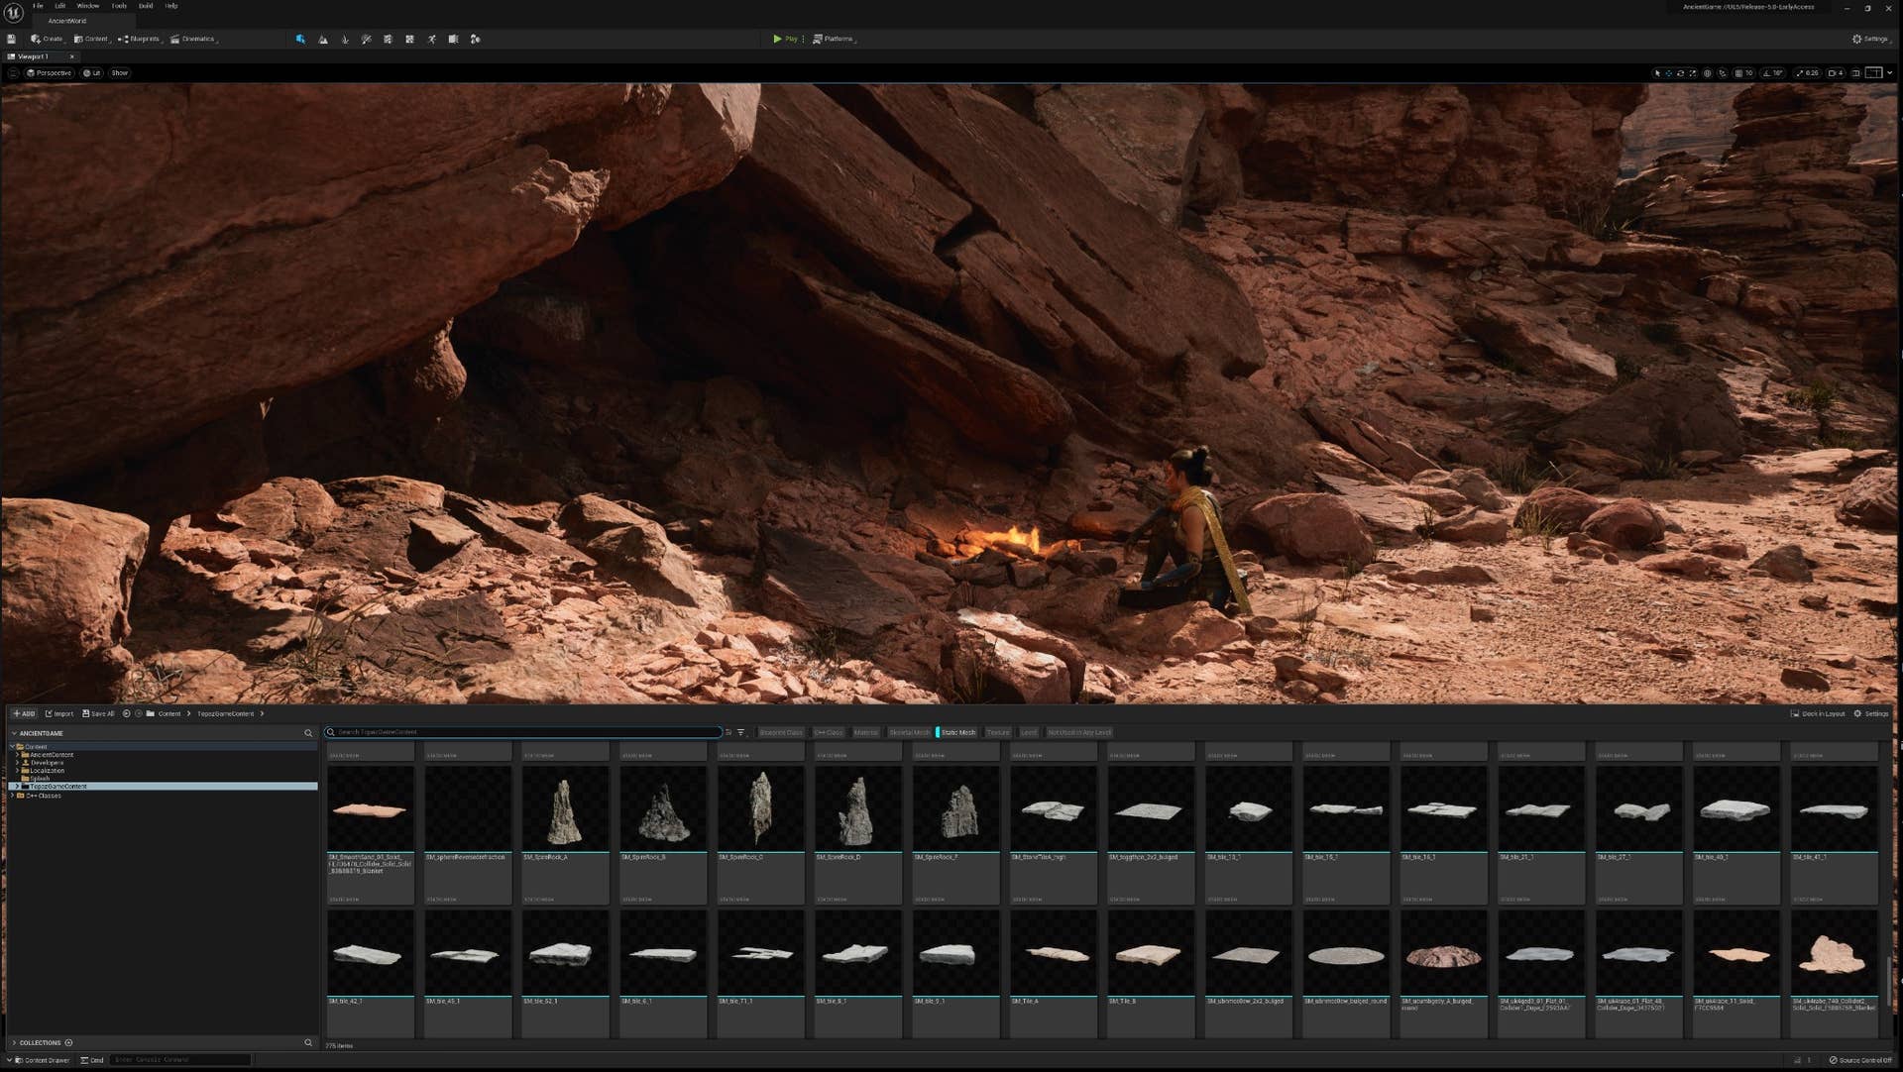
Task: Switch to Landscape mode icon
Action: pyautogui.click(x=323, y=39)
